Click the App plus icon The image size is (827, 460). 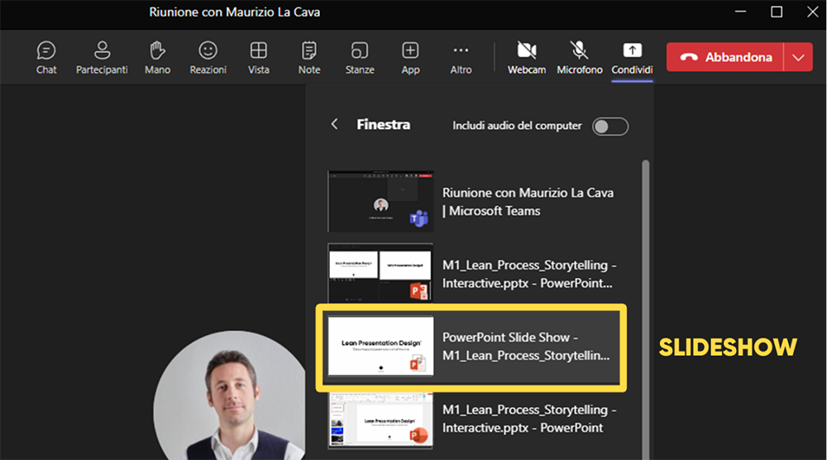[x=410, y=57]
